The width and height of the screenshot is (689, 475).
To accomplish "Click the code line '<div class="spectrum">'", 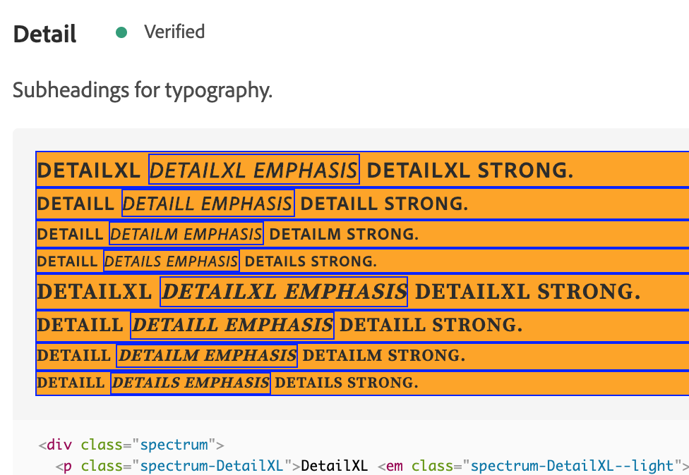I will (x=131, y=445).
